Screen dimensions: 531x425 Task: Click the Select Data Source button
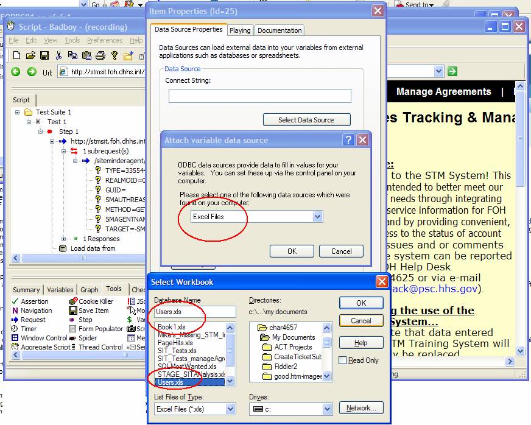pos(306,120)
